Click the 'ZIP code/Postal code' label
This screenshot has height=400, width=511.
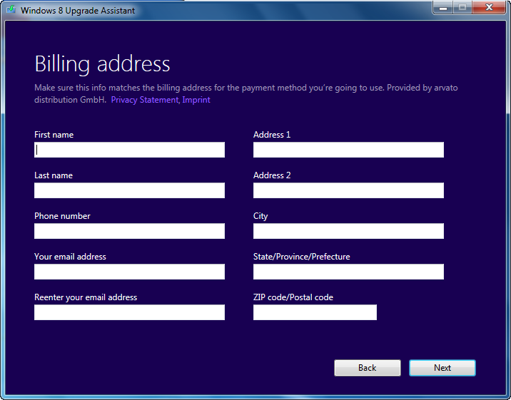tap(293, 297)
